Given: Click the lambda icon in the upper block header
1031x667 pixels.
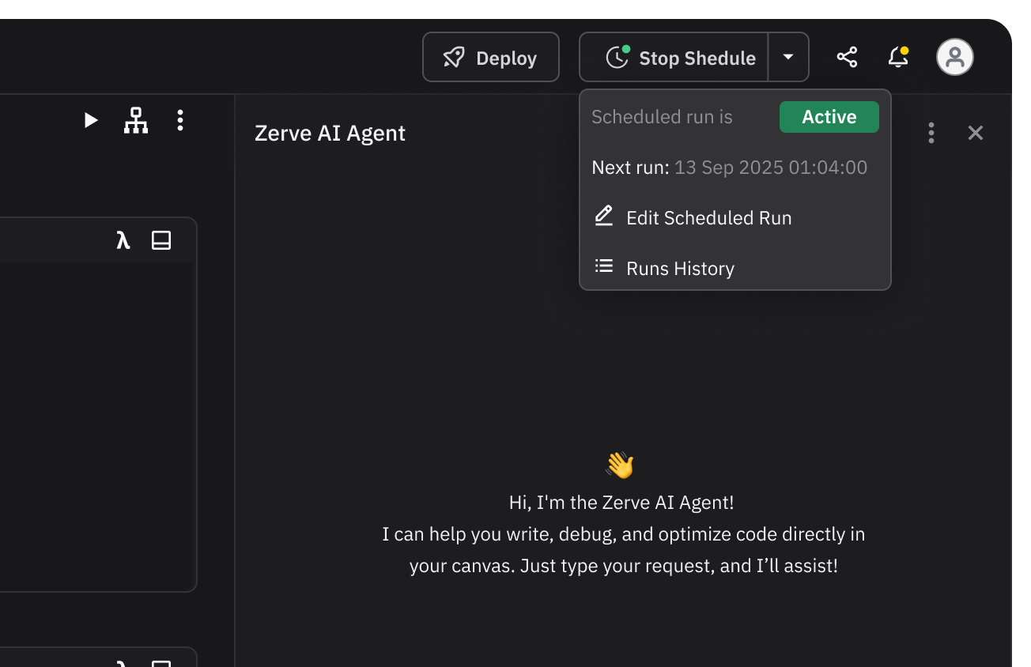Looking at the screenshot, I should [123, 240].
